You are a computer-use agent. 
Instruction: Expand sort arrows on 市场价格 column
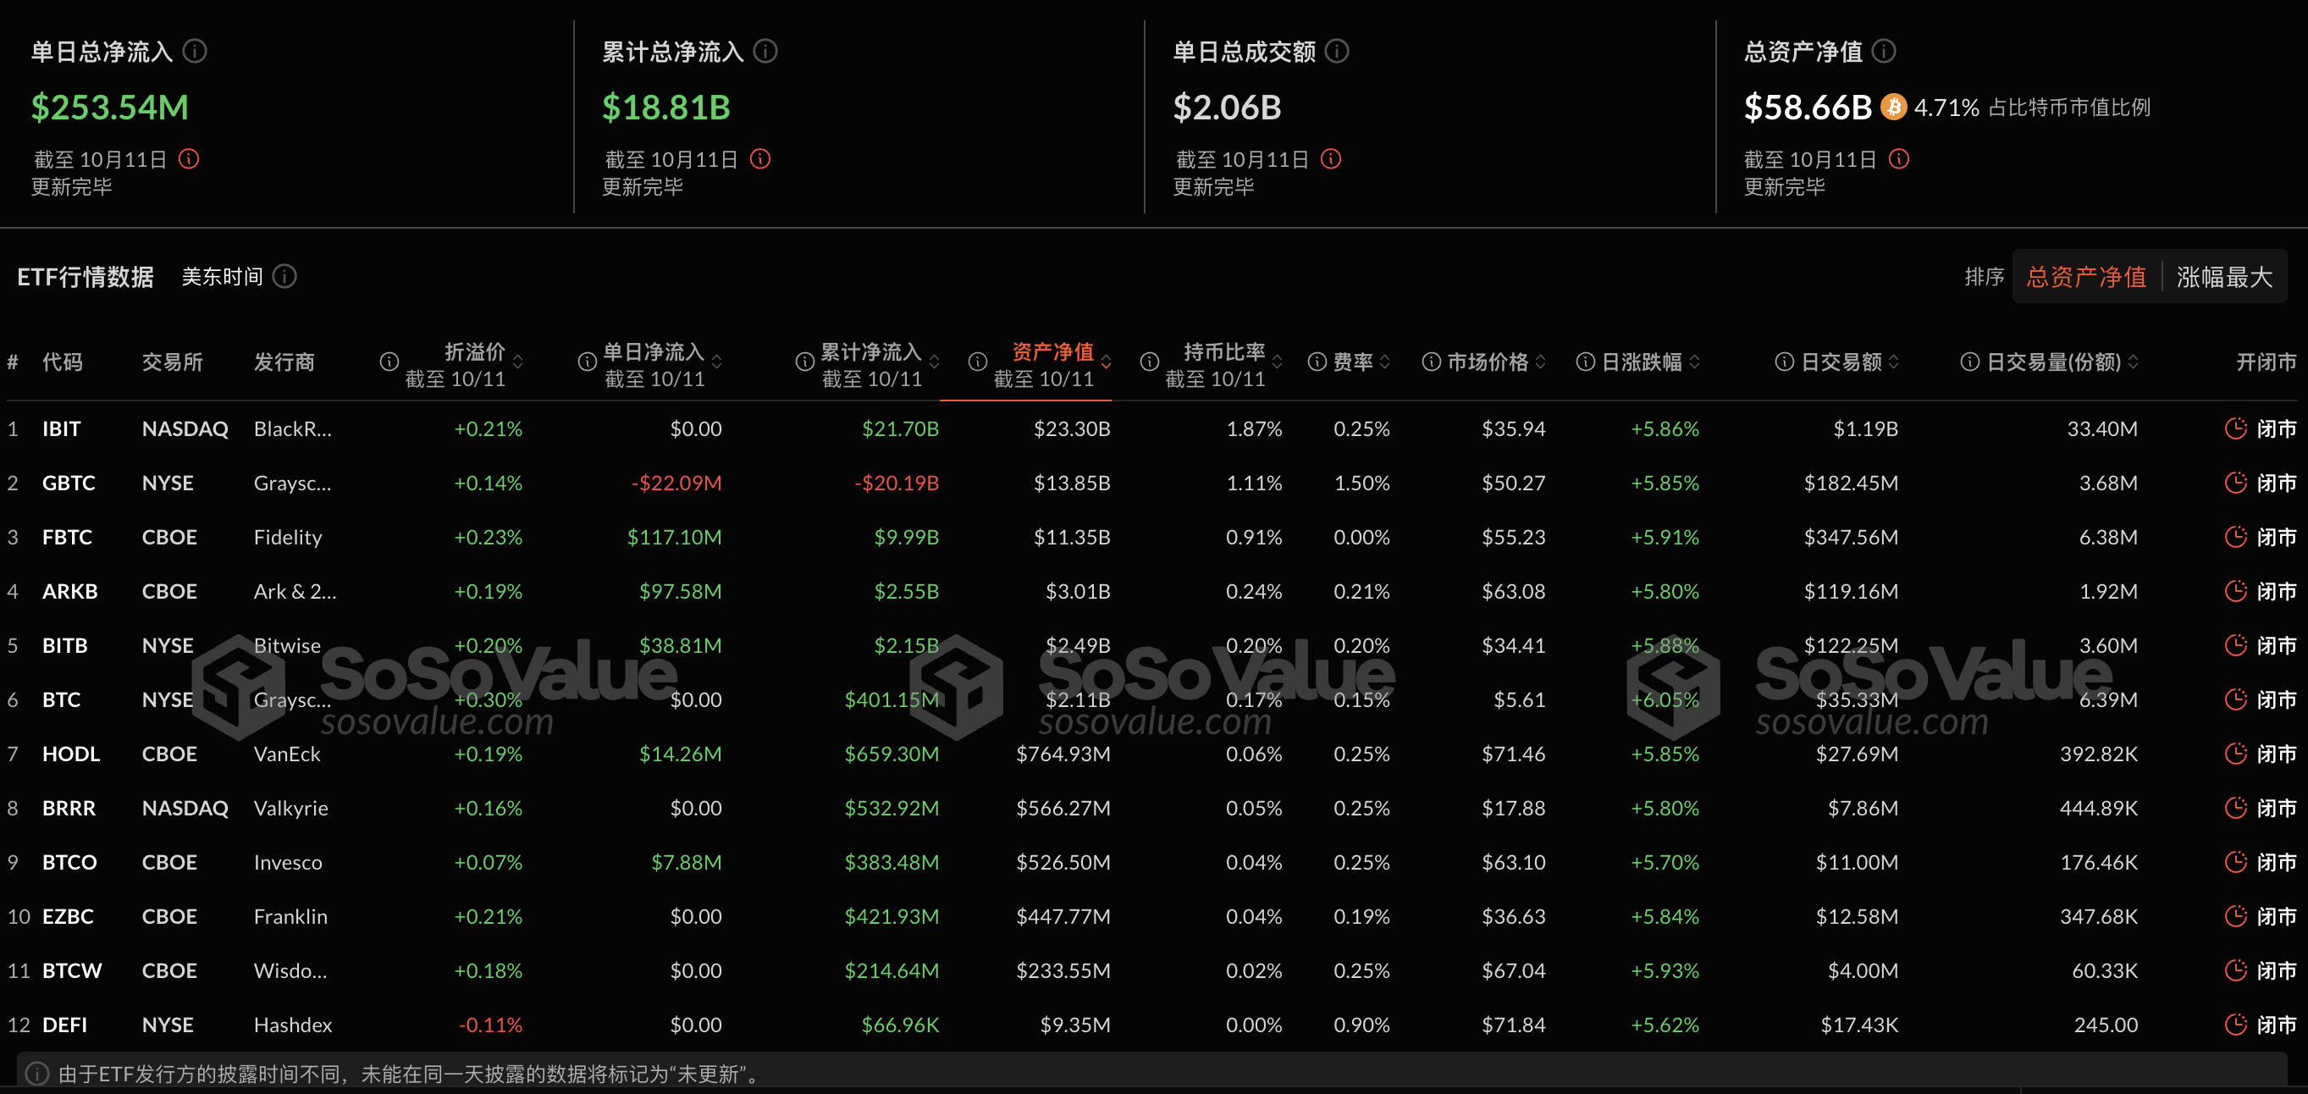click(x=1541, y=362)
